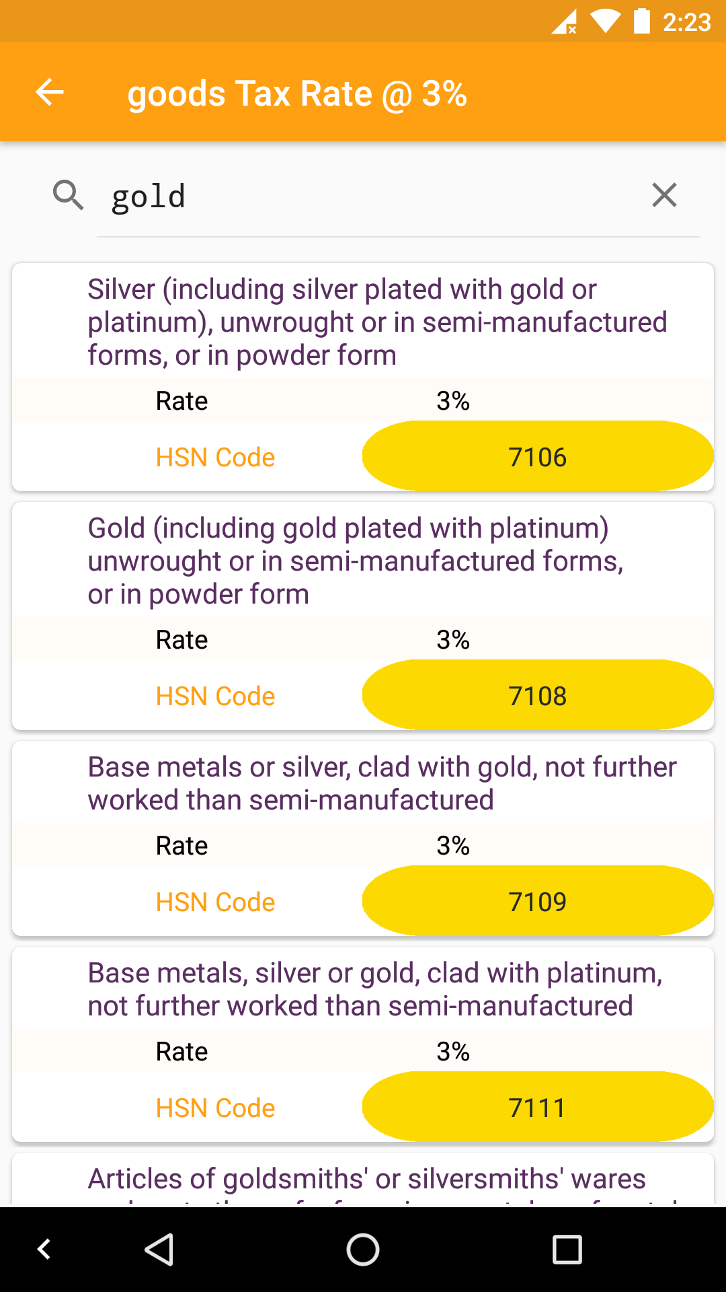Screen dimensions: 726x1292
Task: Tap the search field containing gold
Action: pos(376,197)
